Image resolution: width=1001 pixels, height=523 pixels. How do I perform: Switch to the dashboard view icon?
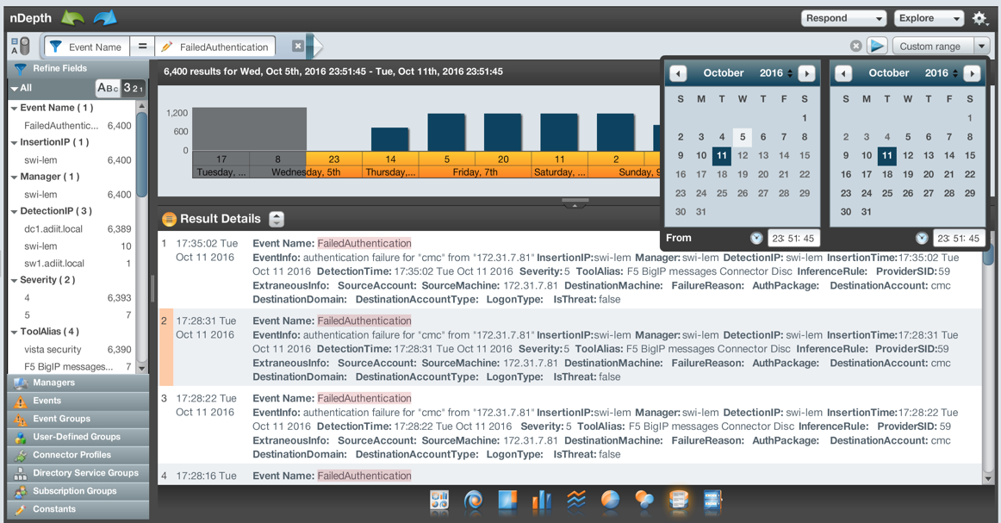(439, 501)
